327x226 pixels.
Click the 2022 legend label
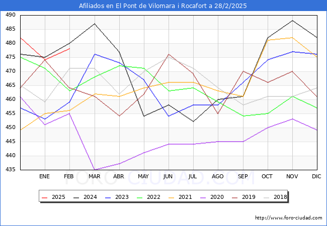153,197
